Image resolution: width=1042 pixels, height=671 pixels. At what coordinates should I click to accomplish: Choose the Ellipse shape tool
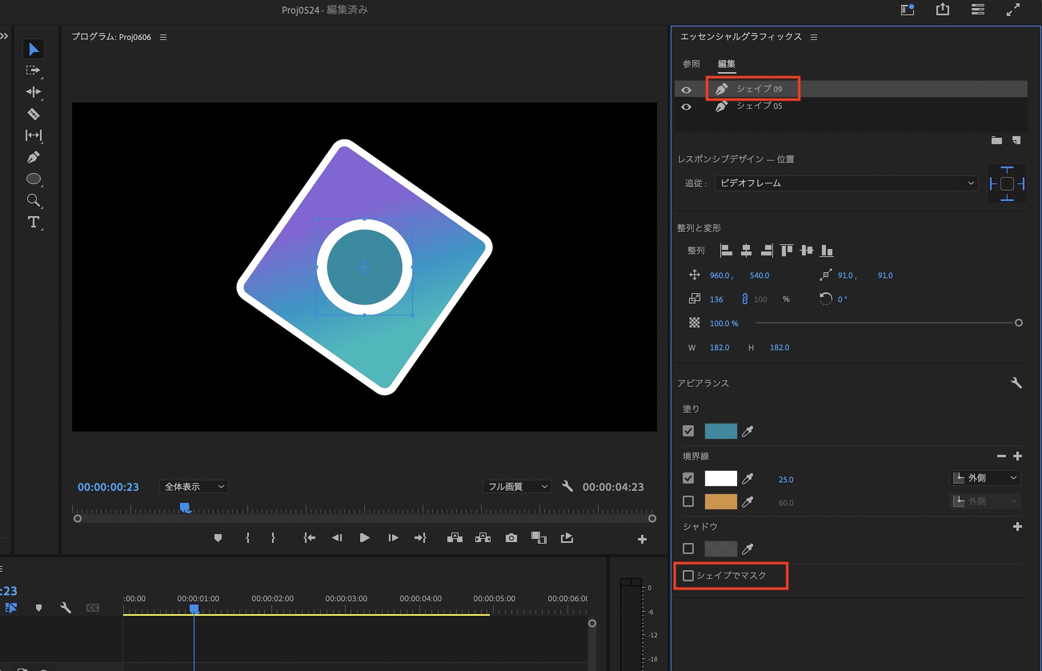click(x=33, y=179)
